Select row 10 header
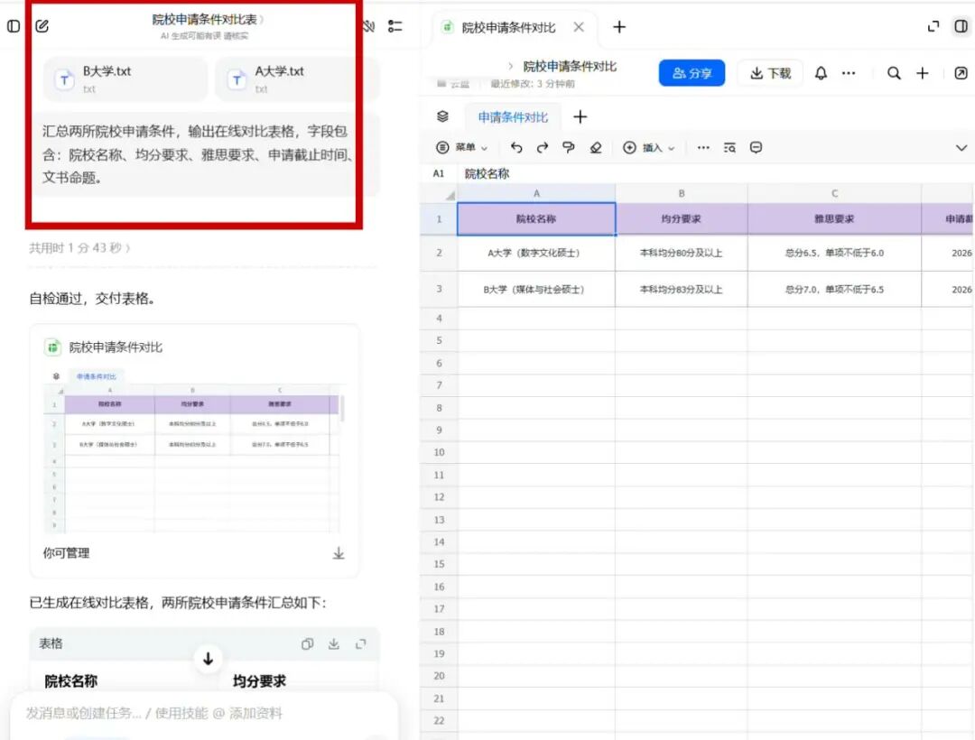This screenshot has width=975, height=740. pyautogui.click(x=439, y=452)
